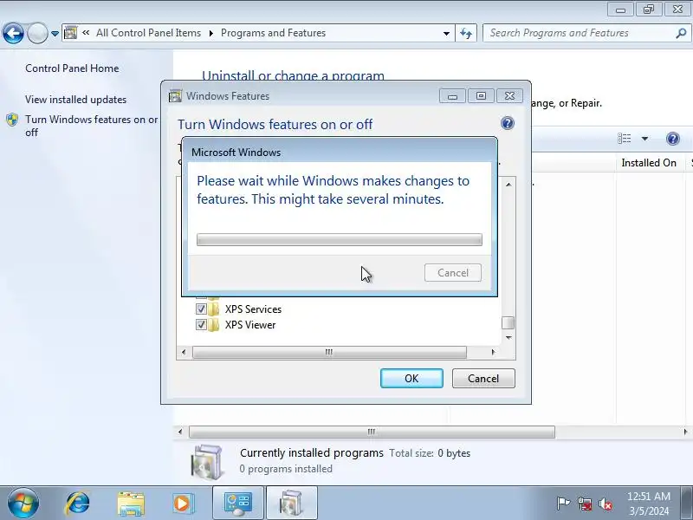Select the XPS Services text
The height and width of the screenshot is (520, 693).
(253, 309)
